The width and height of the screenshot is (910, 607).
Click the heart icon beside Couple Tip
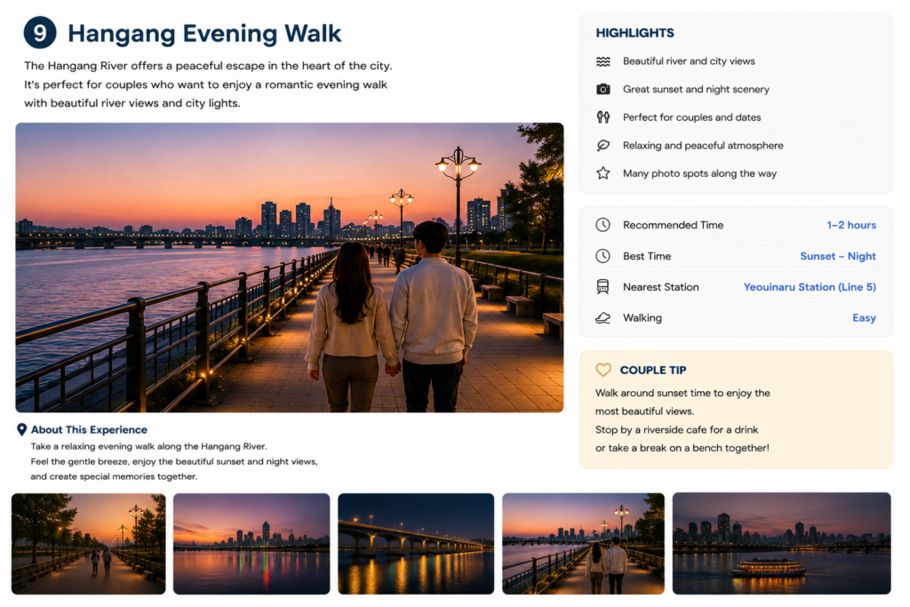(603, 370)
